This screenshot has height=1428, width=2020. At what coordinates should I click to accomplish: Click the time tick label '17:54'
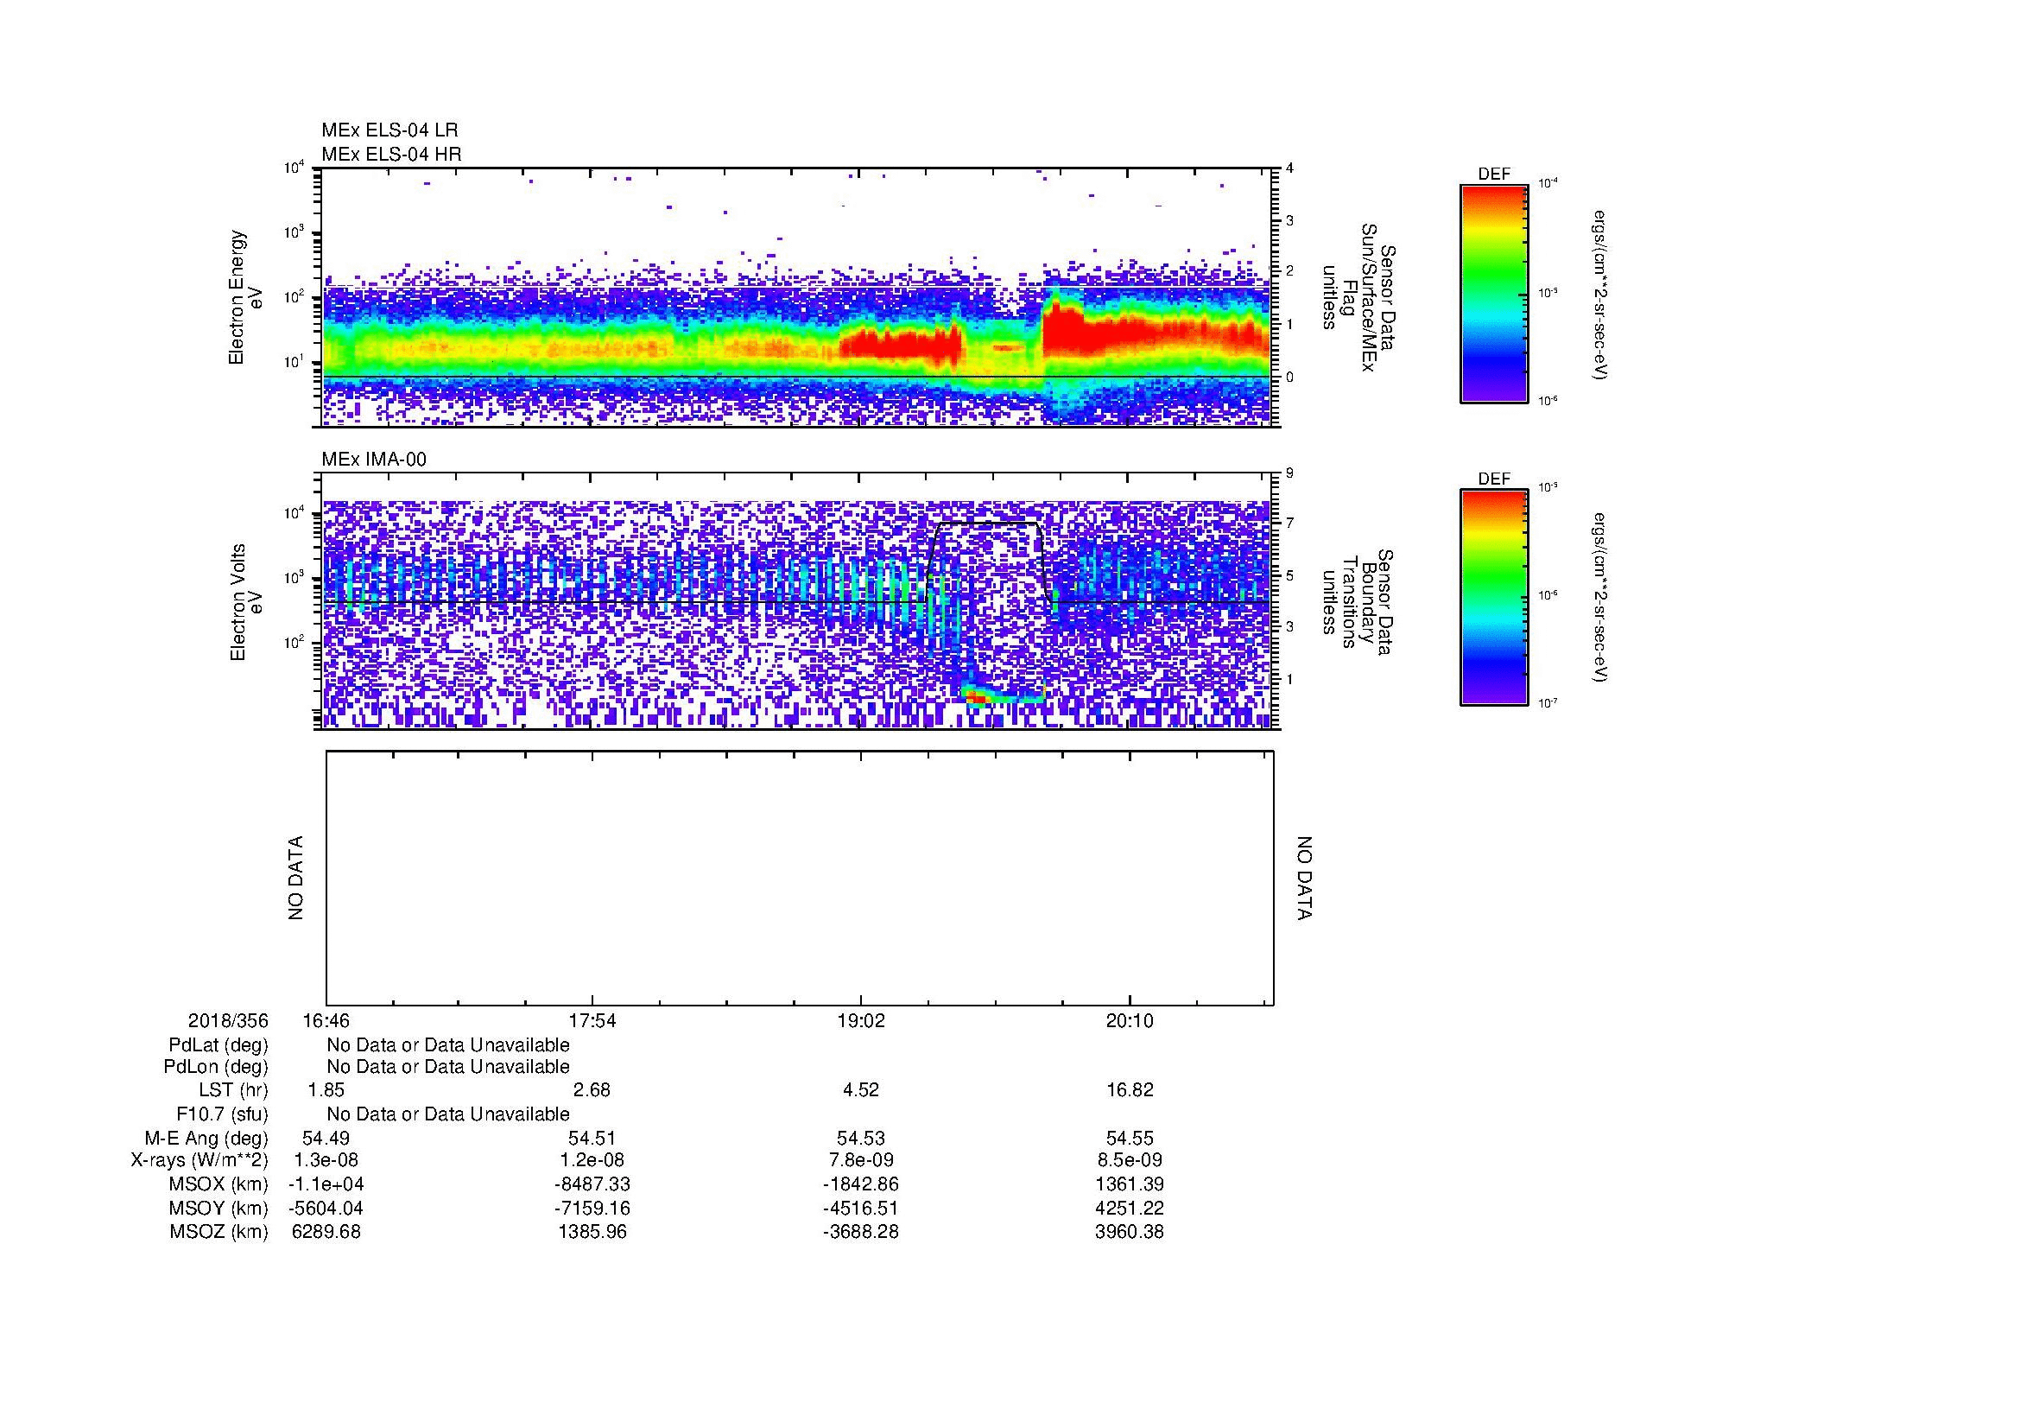tap(592, 1020)
